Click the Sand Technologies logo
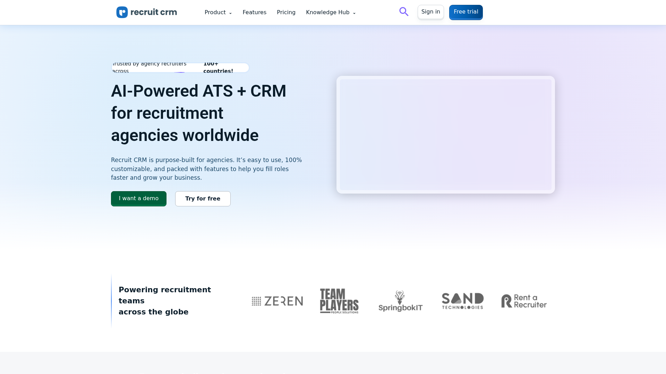Screen dimensions: 666x374 pyautogui.click(x=462, y=301)
